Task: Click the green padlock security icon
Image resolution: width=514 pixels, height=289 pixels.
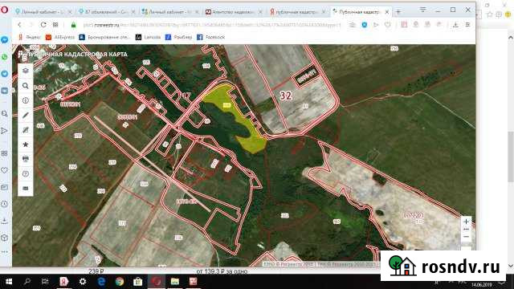Action: tap(73, 25)
